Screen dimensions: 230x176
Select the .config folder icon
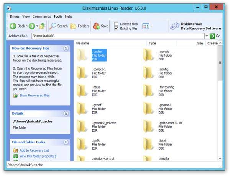[x=148, y=73]
